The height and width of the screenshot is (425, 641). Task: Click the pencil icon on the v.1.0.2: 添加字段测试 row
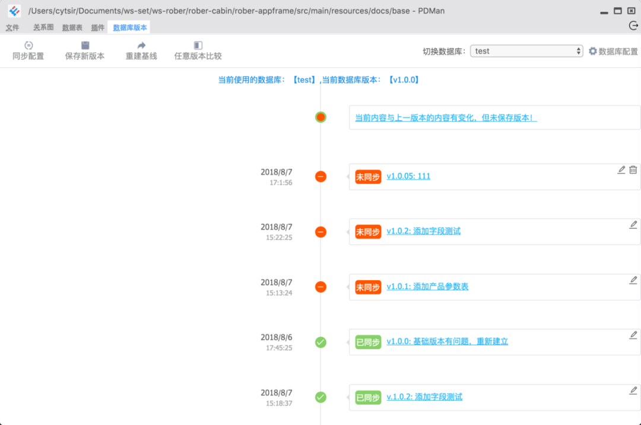pos(633,391)
